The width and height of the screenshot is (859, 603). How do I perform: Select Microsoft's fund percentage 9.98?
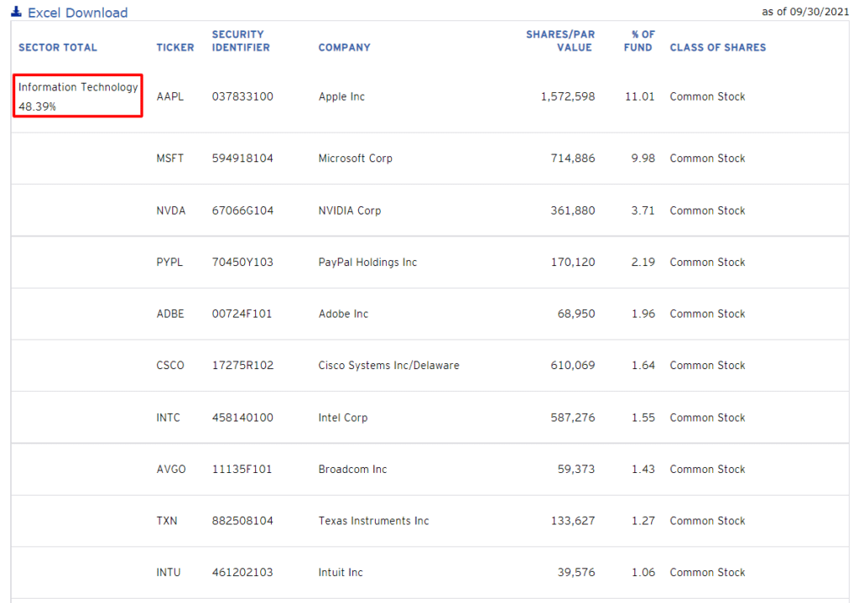pyautogui.click(x=643, y=159)
